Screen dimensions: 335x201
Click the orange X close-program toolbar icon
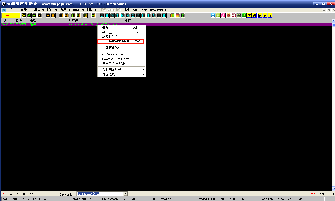(39, 16)
